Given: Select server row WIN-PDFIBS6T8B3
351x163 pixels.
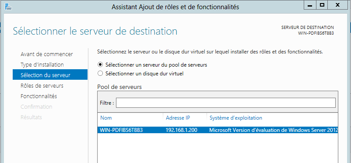Looking at the screenshot, I should 218,130.
